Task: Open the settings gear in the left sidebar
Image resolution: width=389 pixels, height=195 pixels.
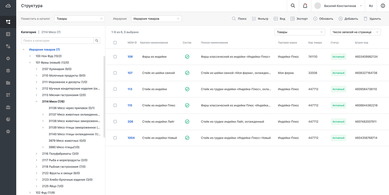Action: [8, 132]
